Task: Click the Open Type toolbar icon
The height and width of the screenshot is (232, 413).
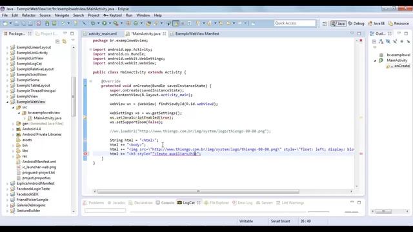Action: click(x=148, y=23)
